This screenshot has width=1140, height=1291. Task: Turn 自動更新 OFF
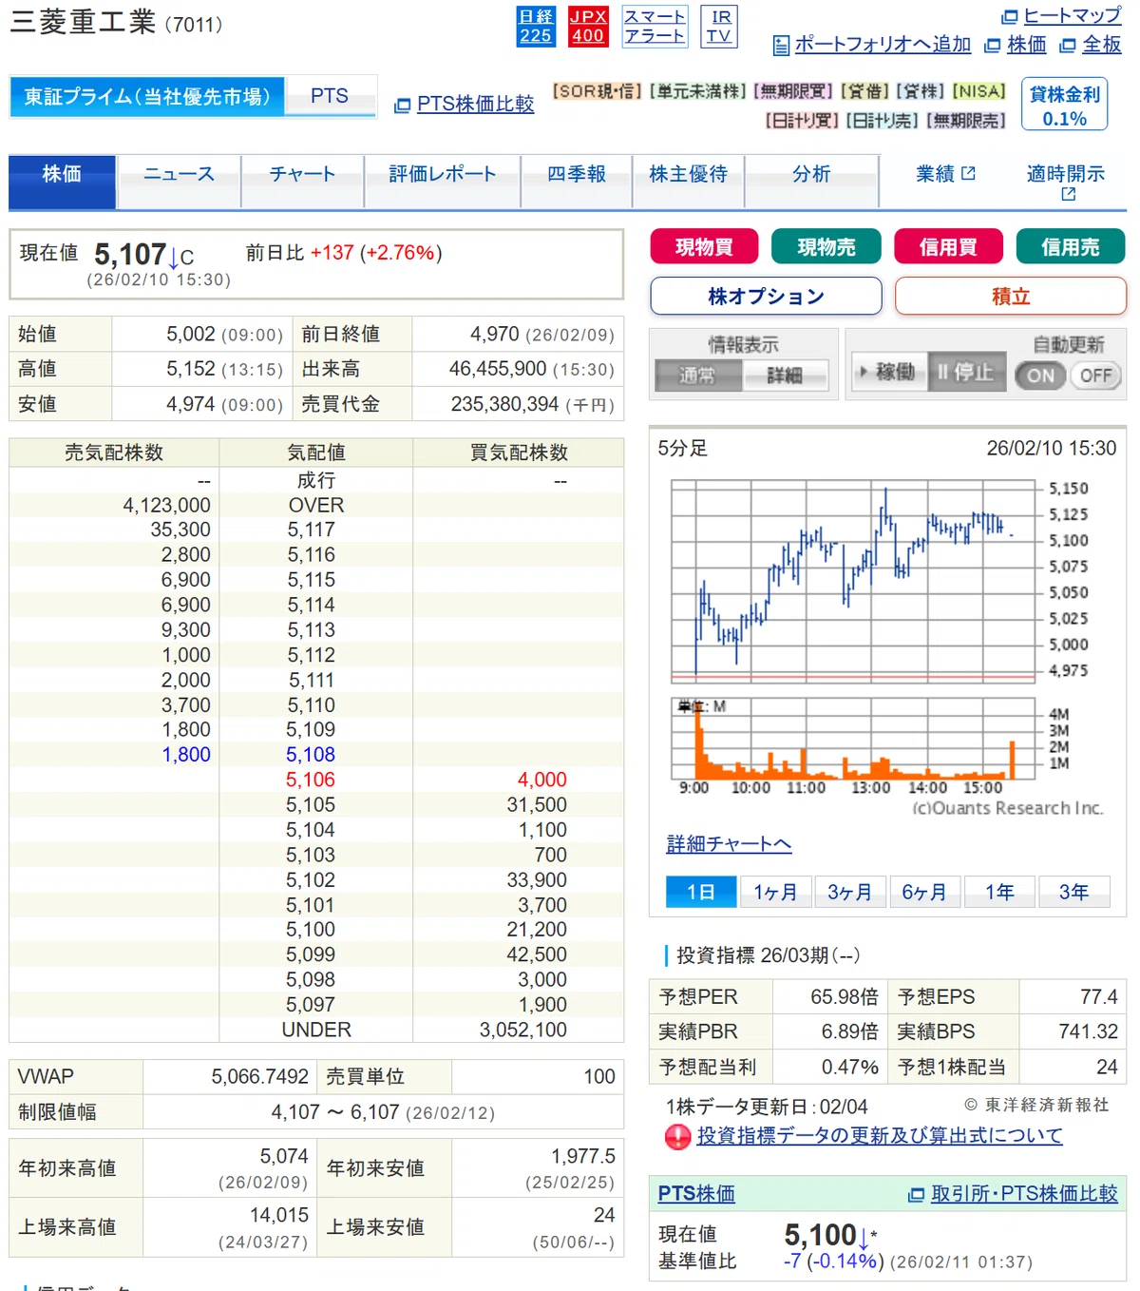(1095, 376)
